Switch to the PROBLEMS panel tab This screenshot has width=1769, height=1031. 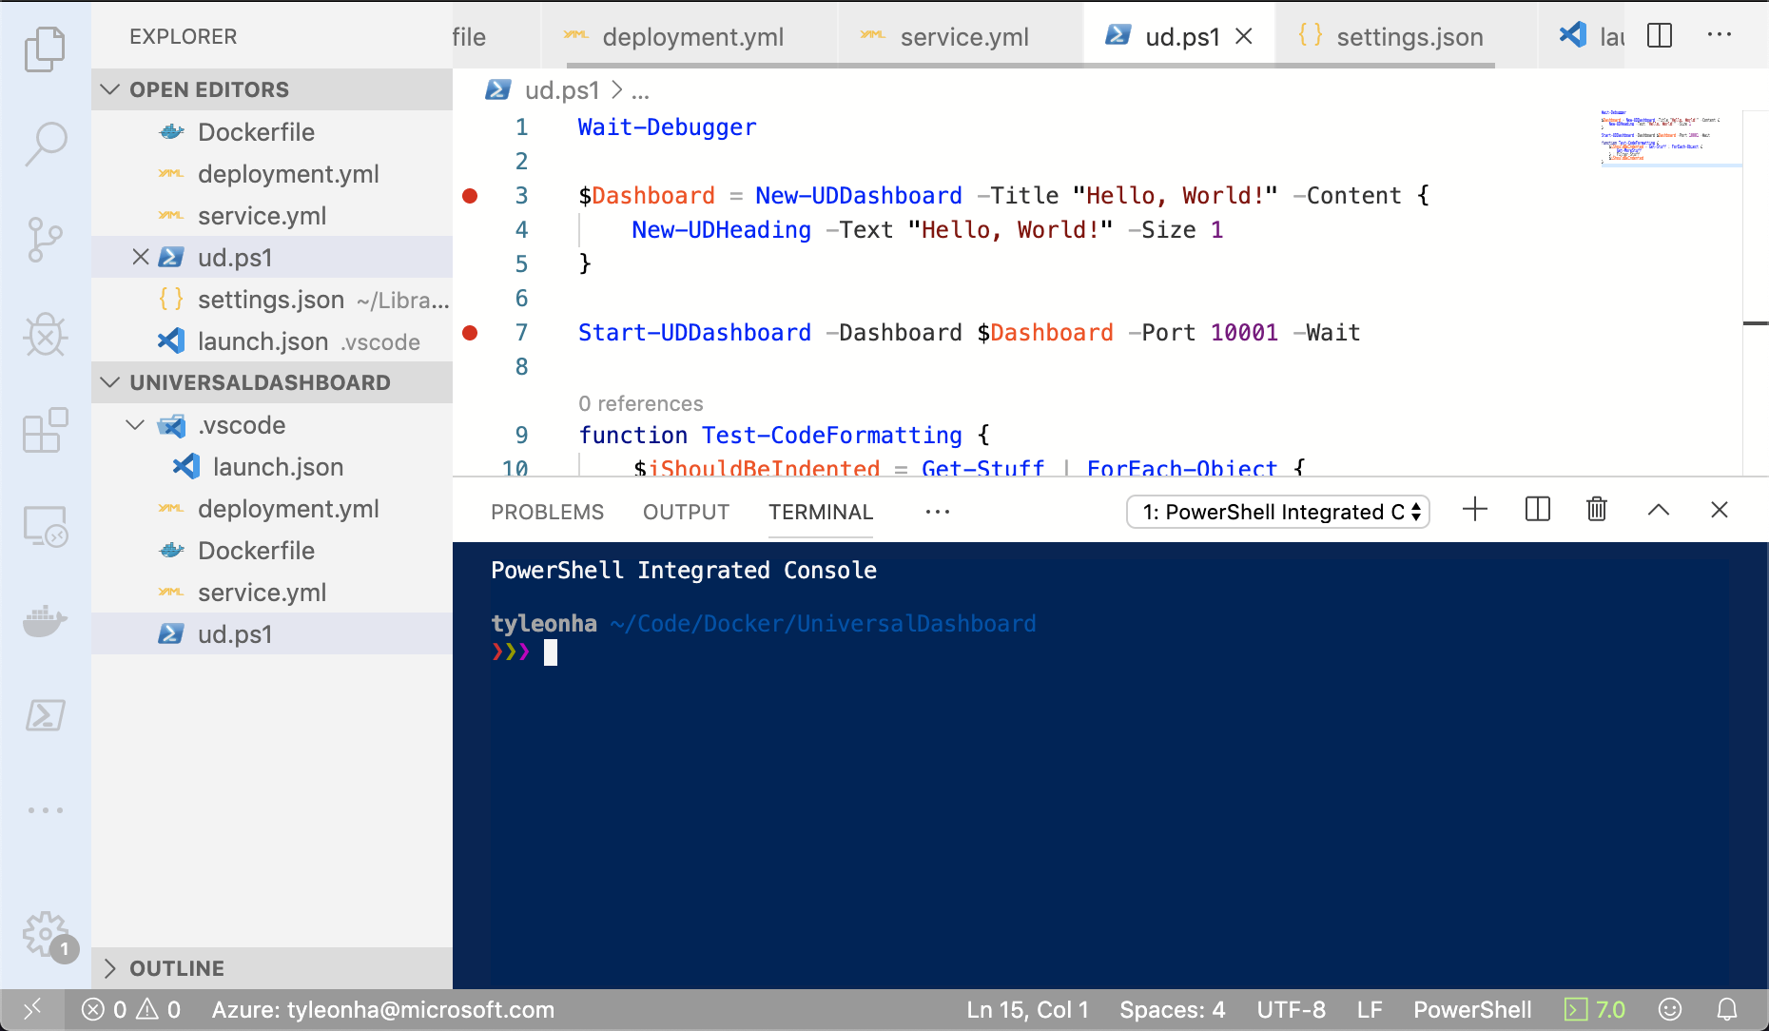(547, 512)
